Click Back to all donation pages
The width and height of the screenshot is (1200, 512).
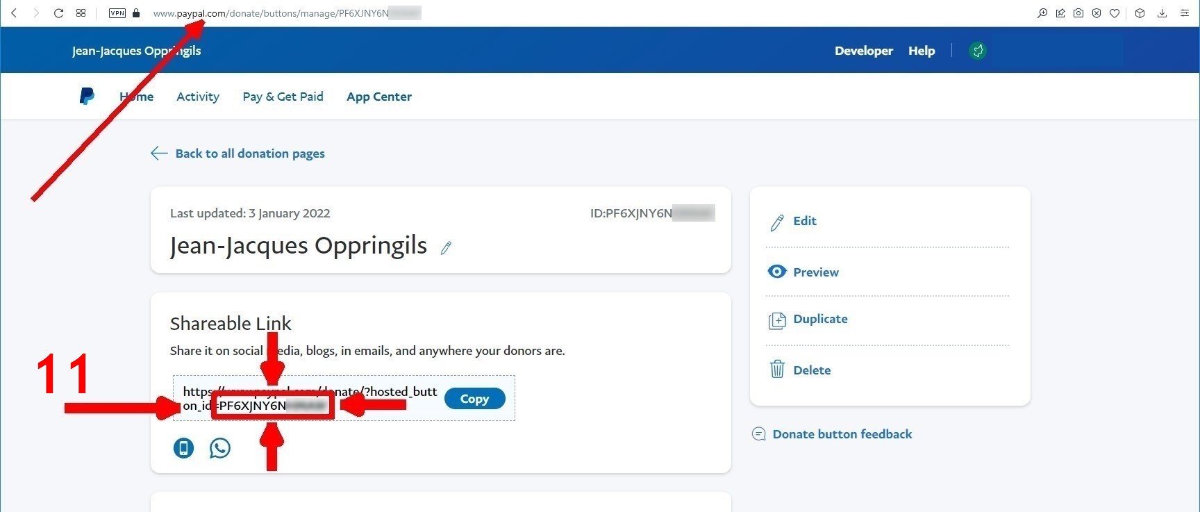(x=250, y=154)
